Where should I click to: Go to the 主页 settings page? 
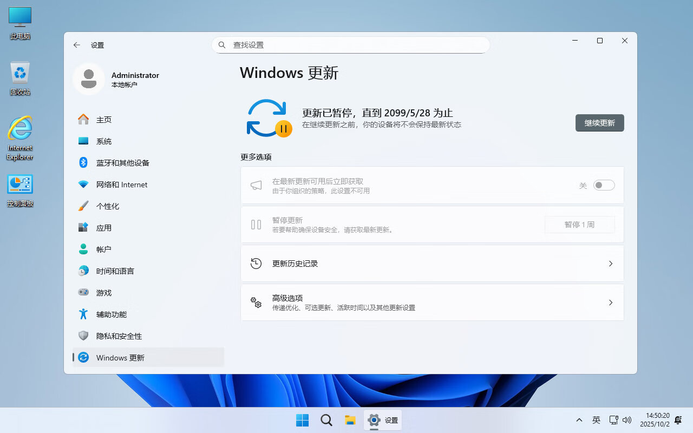(x=103, y=120)
